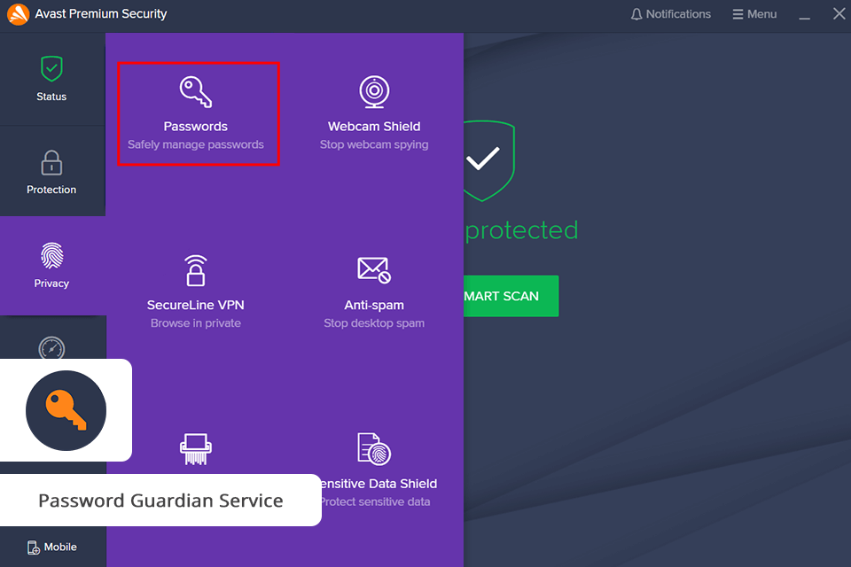Viewport: 851px width, 567px height.
Task: Click the Anti-spam label
Action: 374,305
